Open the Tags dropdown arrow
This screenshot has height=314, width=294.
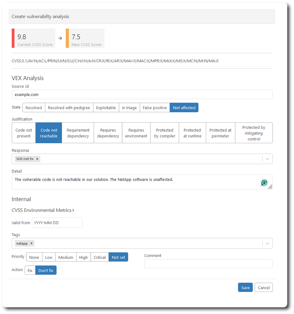[267, 243]
